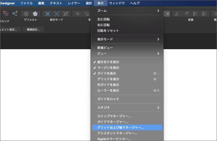Choose Appleカラーピッカー... from the menu
217x141 pixels.
(x=114, y=139)
